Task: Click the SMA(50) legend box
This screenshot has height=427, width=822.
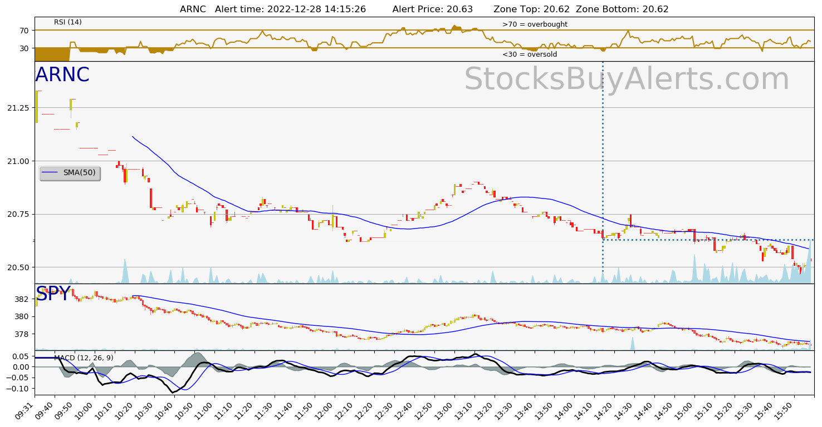Action: [x=70, y=173]
